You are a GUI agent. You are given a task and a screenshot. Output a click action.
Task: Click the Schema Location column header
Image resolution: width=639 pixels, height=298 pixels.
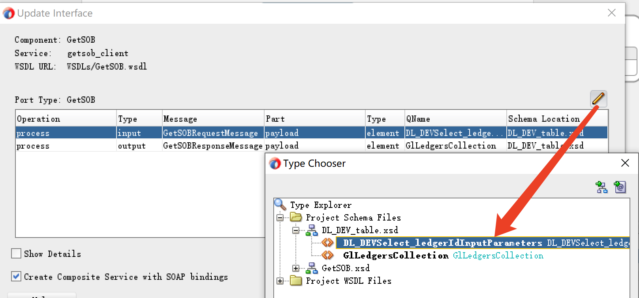557,119
